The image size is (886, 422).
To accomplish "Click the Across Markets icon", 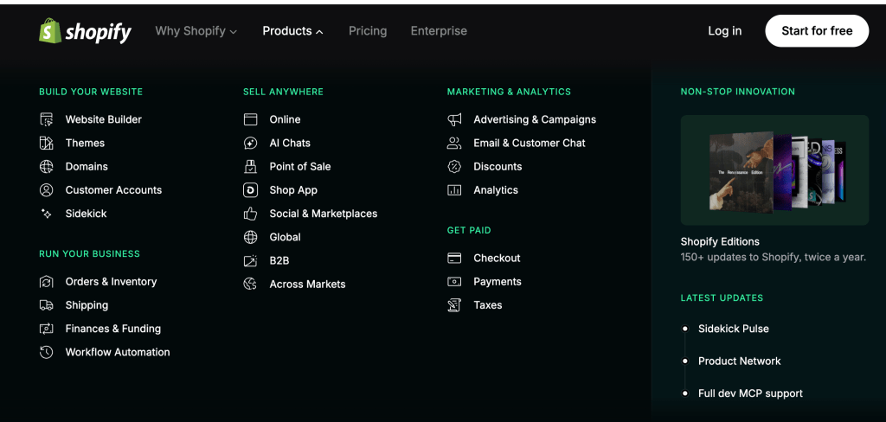I will [250, 285].
